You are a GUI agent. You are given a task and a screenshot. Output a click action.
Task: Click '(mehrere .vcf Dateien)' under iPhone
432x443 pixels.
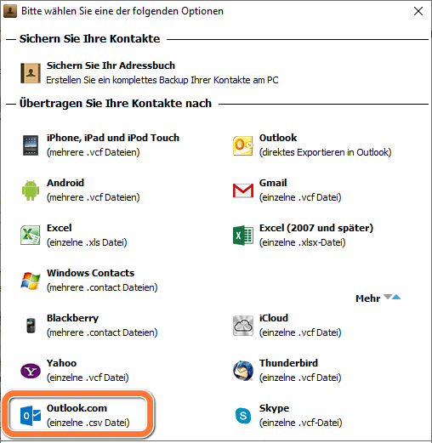coord(94,152)
